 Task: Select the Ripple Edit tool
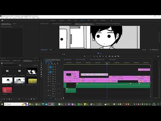click(x=41, y=65)
